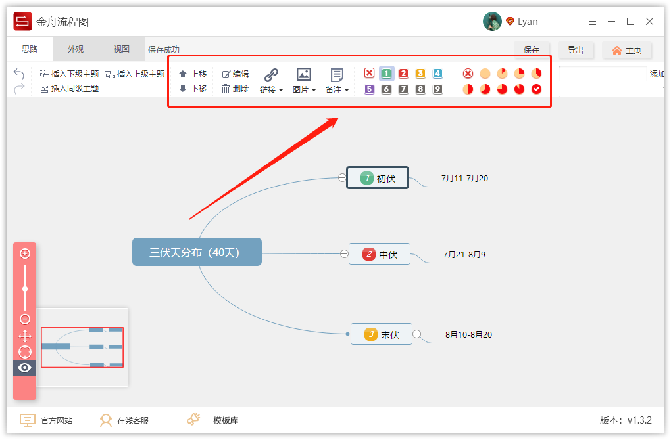The height and width of the screenshot is (440, 671).
Task: Switch to the 外观 tab
Action: (x=76, y=49)
